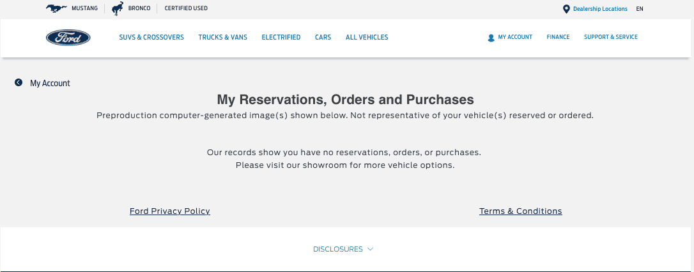Open Ford Privacy Policy link
The height and width of the screenshot is (272, 694).
tap(170, 211)
